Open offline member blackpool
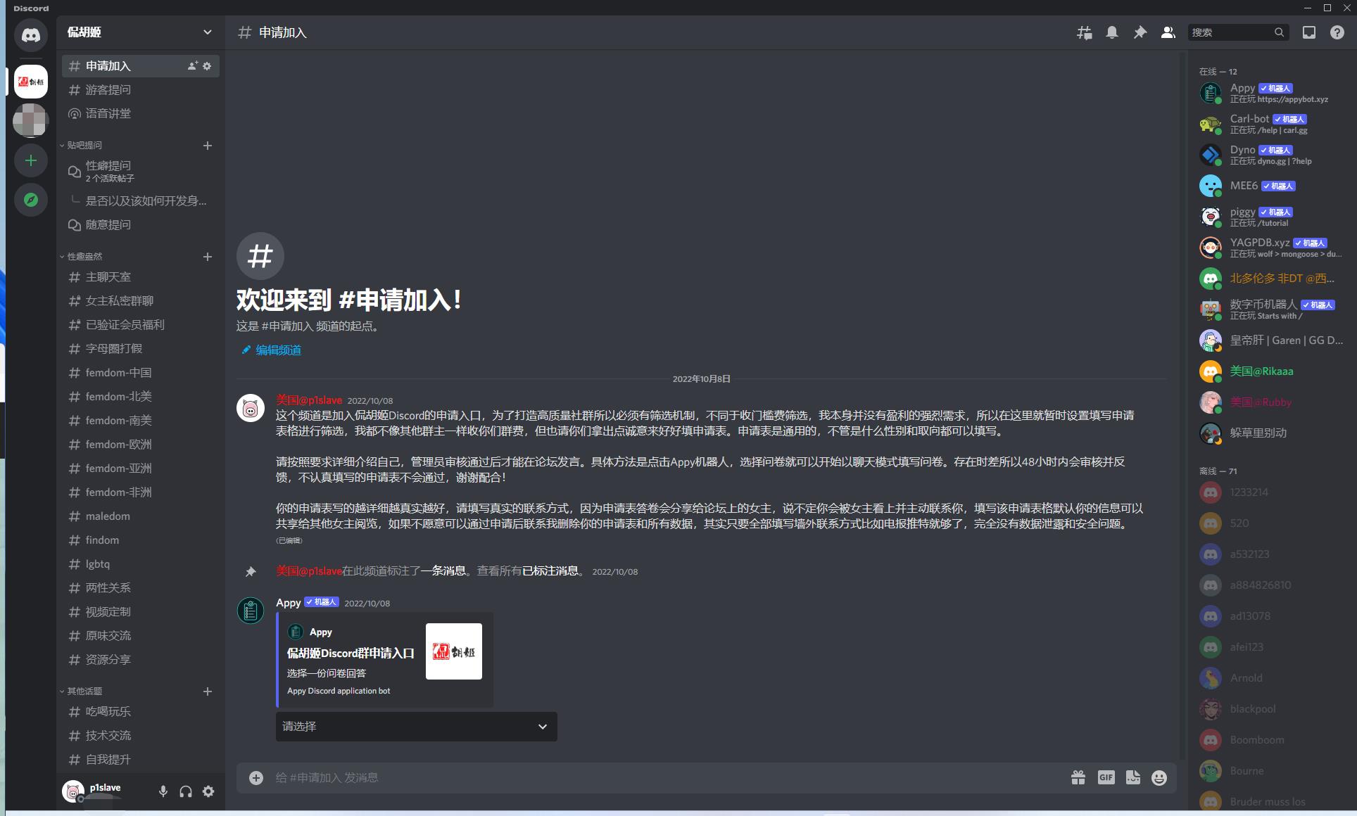 click(x=1271, y=709)
